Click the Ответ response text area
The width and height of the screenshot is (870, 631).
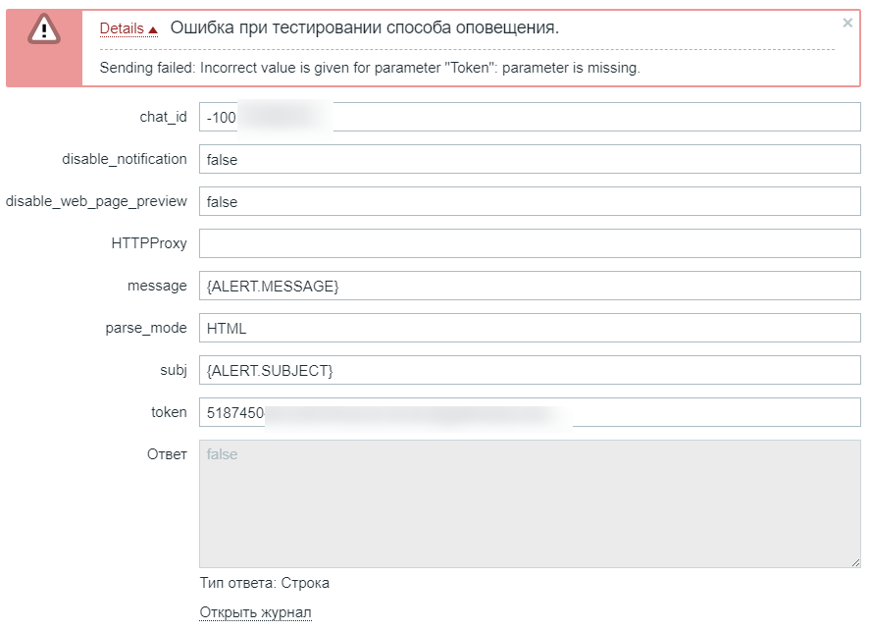click(530, 502)
